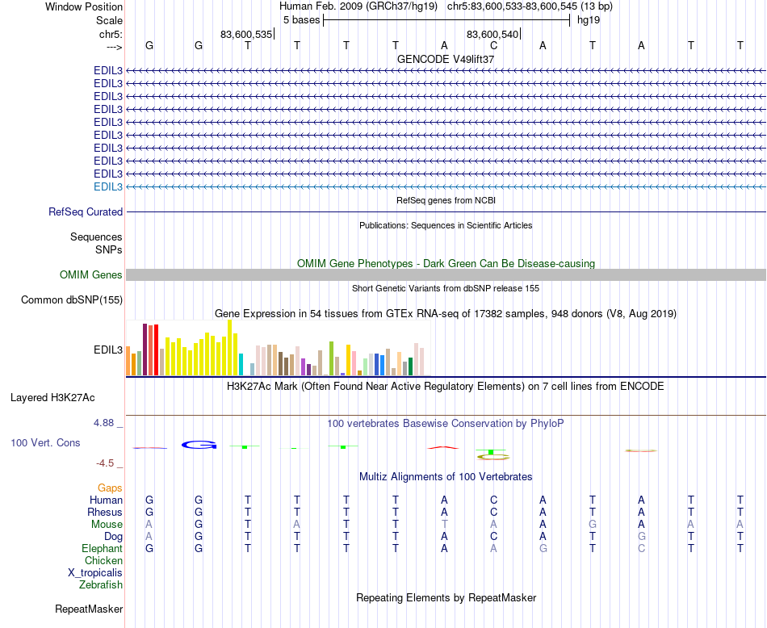Image resolution: width=767 pixels, height=628 pixels.
Task: Select the Common dbSNP(155) label
Action: tap(72, 299)
